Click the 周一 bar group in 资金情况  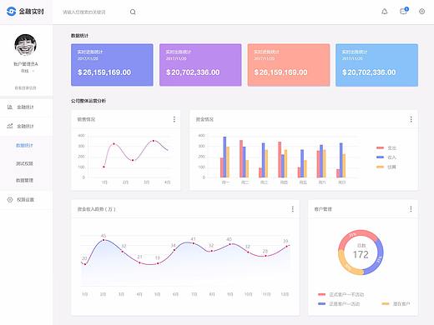tap(225, 157)
